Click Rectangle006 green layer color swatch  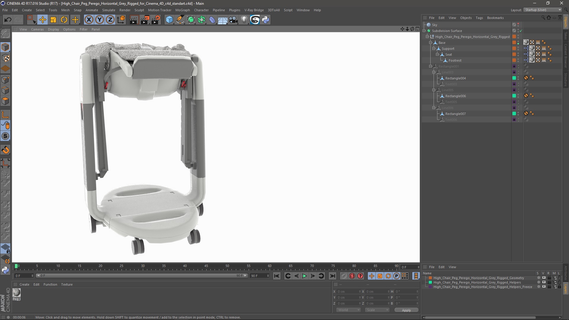pyautogui.click(x=514, y=96)
